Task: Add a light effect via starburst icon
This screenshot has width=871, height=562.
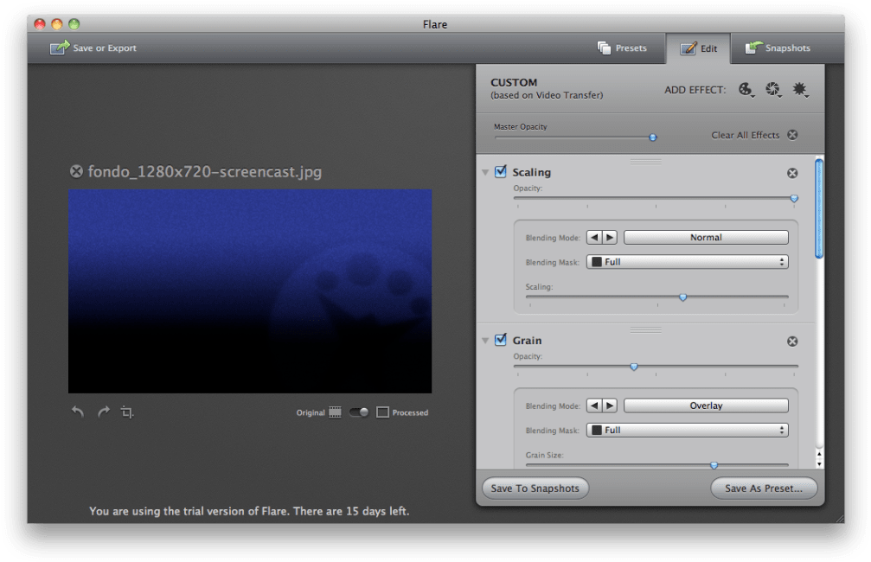Action: 800,89
